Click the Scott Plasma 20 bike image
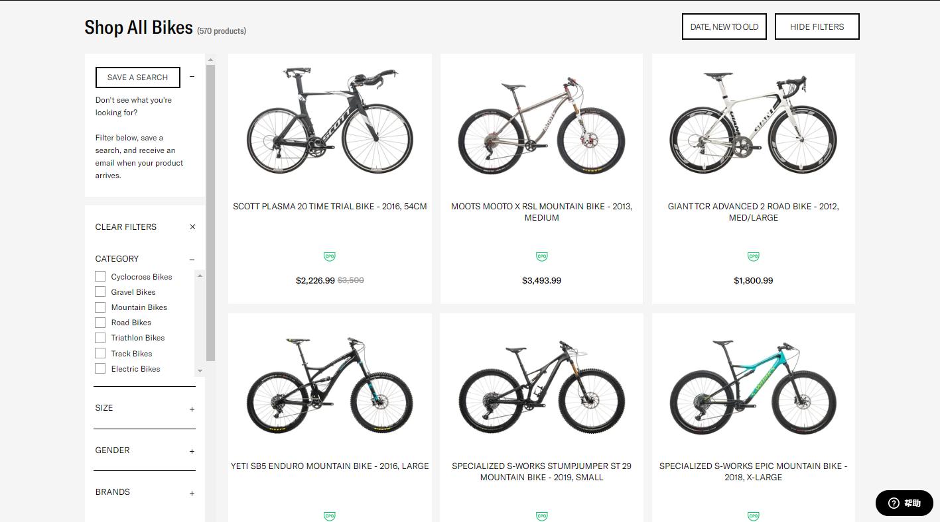 (330, 121)
